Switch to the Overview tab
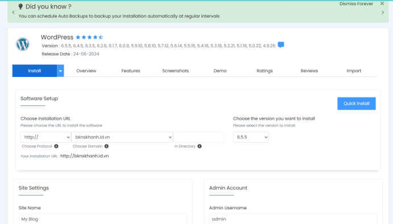This screenshot has height=224, width=393. pos(86,71)
